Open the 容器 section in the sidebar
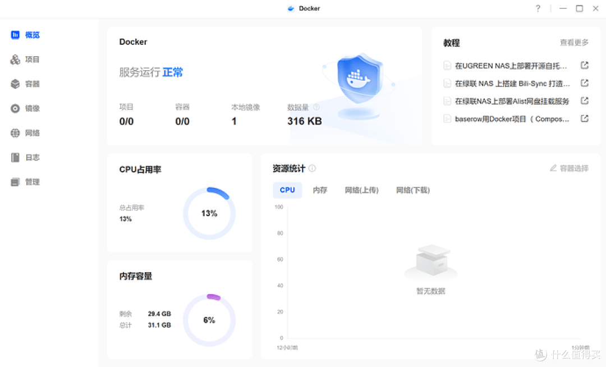The height and width of the screenshot is (367, 606). click(31, 84)
